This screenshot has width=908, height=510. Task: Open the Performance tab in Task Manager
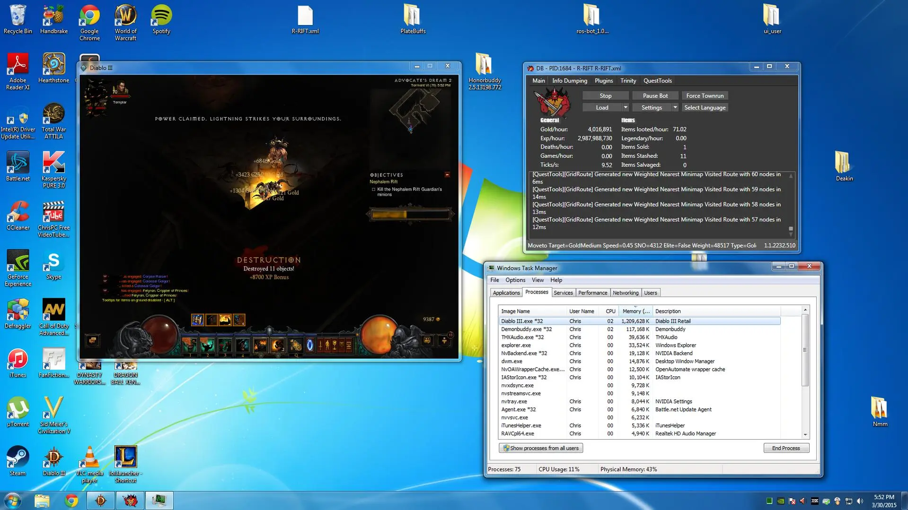click(592, 293)
